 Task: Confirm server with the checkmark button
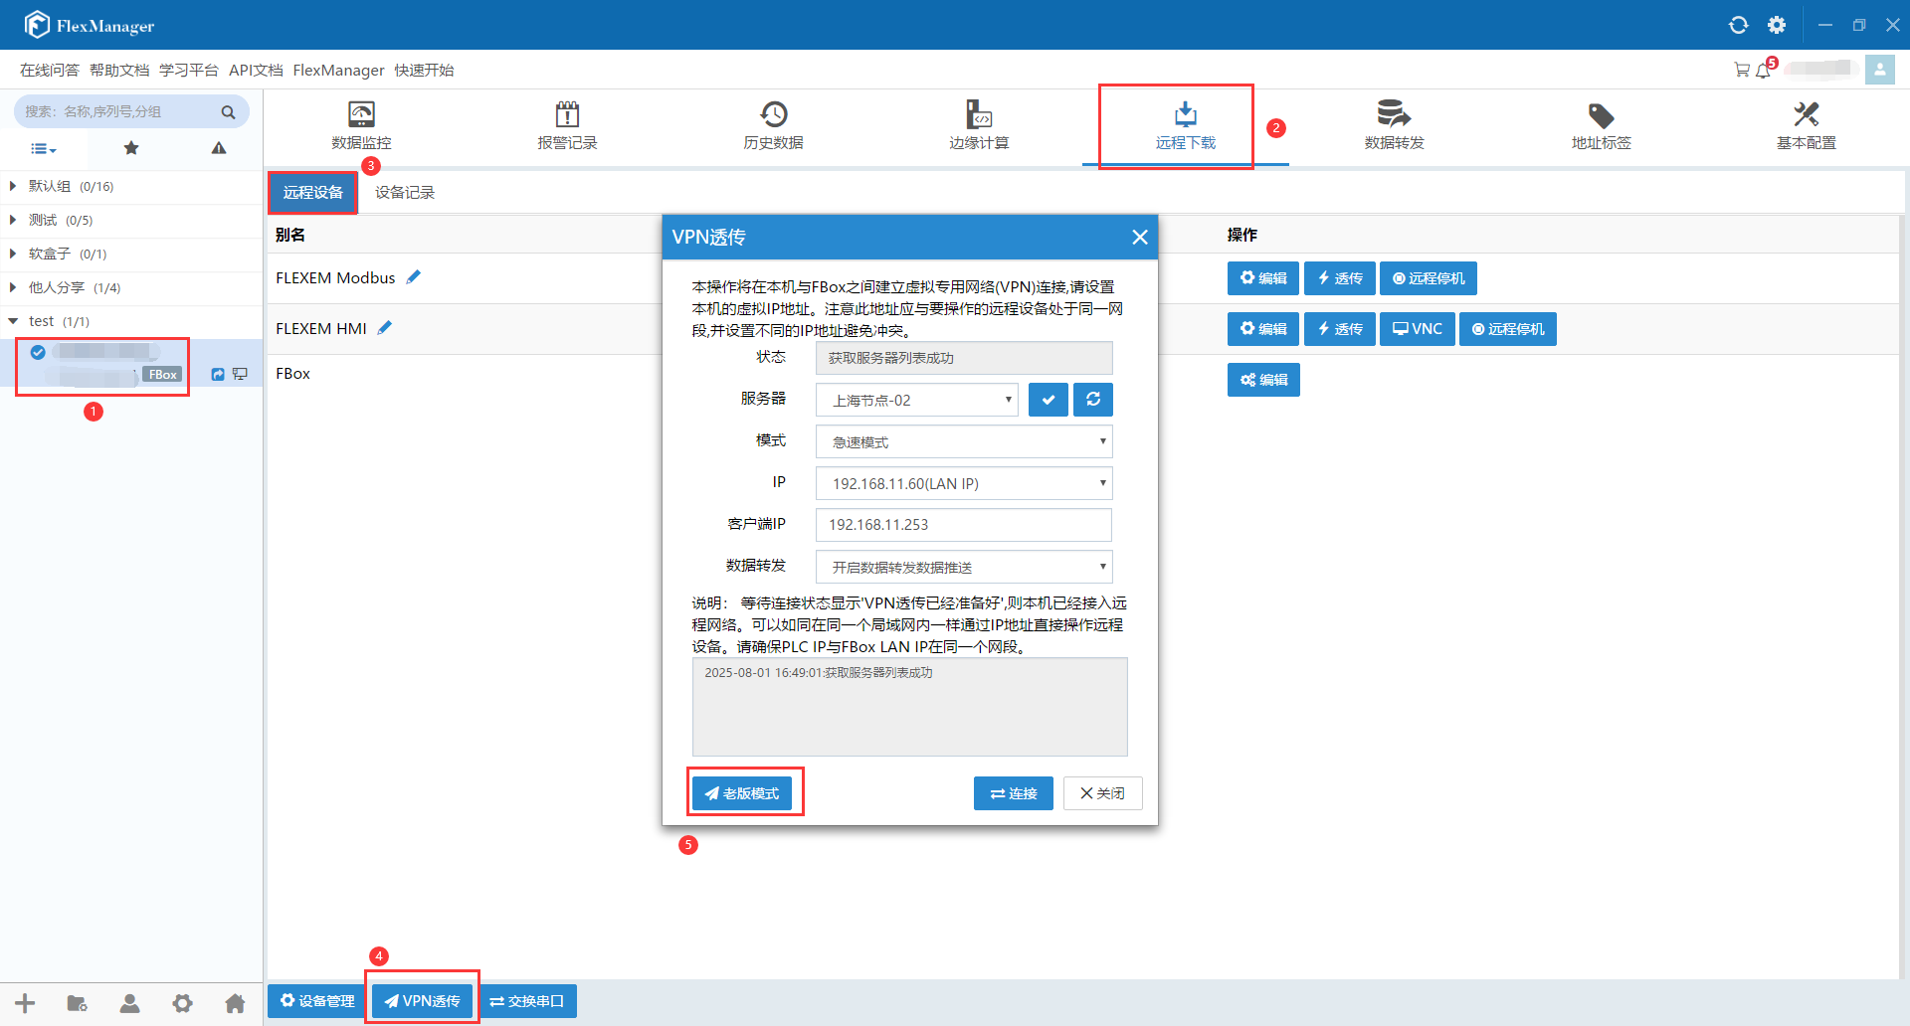[x=1049, y=400]
